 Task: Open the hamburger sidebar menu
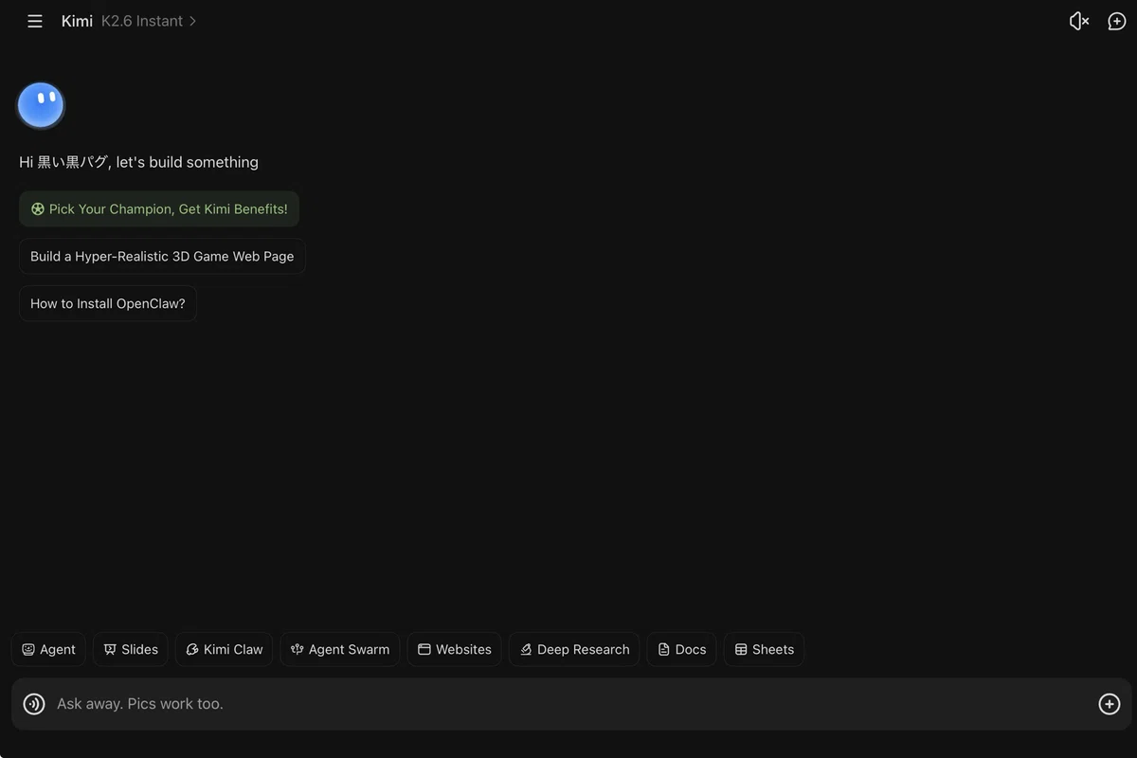click(35, 21)
